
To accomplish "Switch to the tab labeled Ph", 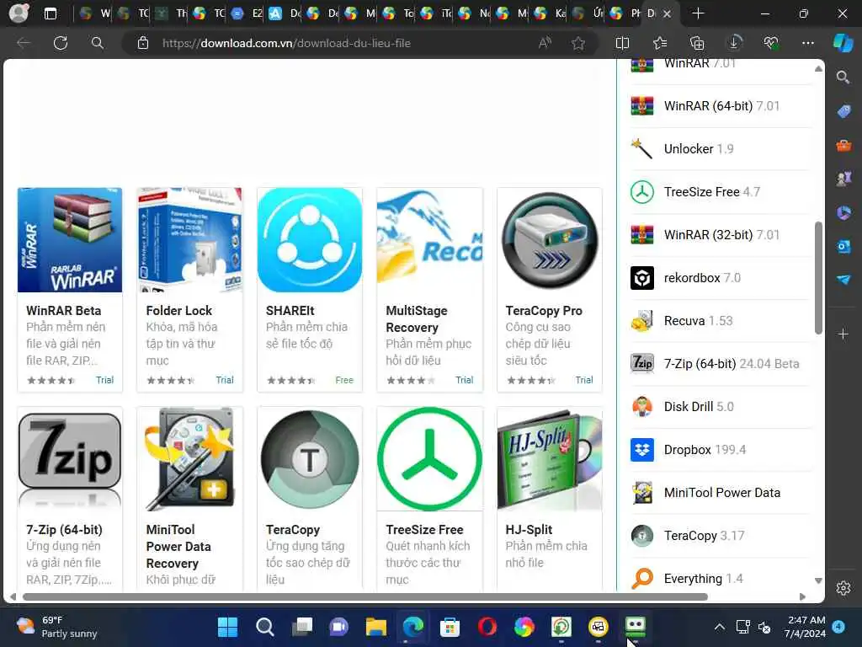I will point(625,13).
